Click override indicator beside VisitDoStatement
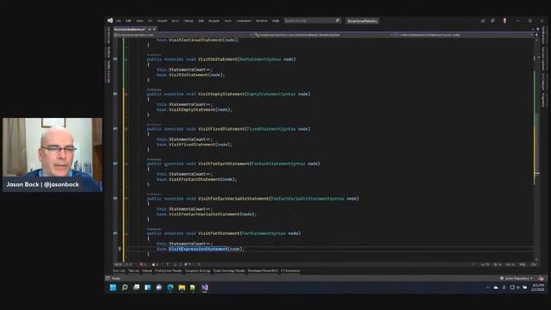The height and width of the screenshot is (310, 551). click(115, 59)
